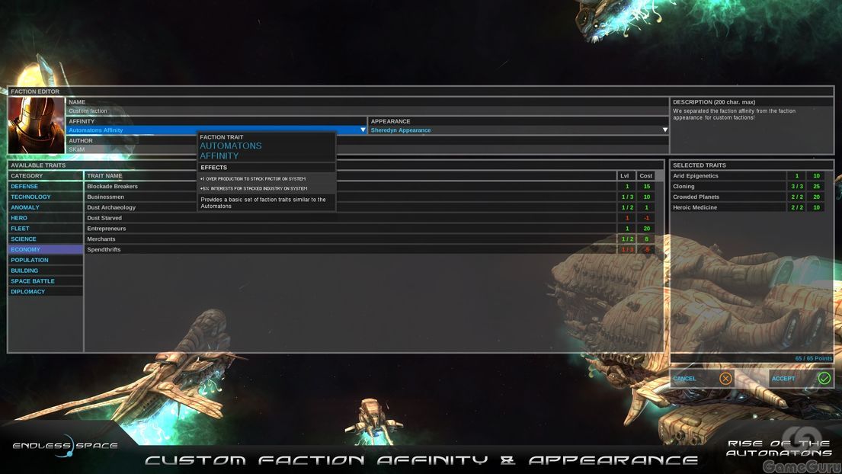Click the green checkmark accept icon
Screen dimensions: 842x474
(824, 379)
